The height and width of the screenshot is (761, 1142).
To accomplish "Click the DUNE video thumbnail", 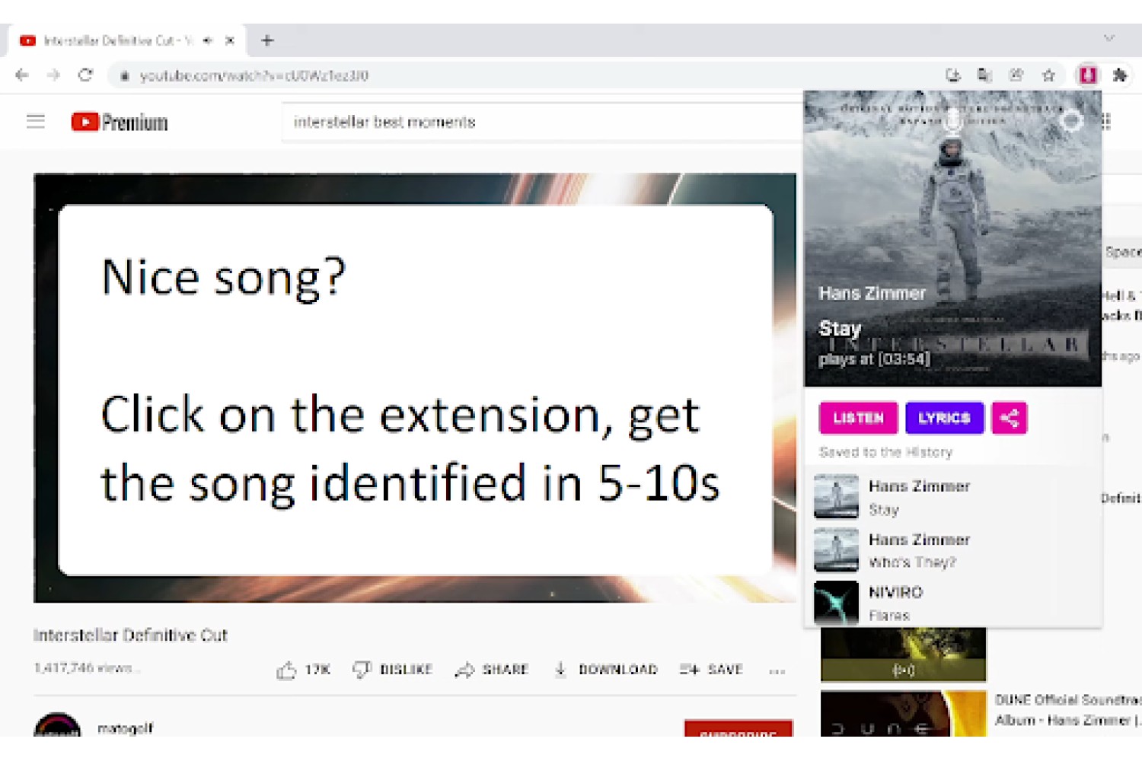I will 904,713.
